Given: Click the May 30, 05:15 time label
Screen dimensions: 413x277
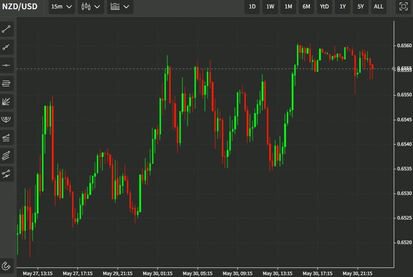Looking at the screenshot, I should tap(197, 273).
